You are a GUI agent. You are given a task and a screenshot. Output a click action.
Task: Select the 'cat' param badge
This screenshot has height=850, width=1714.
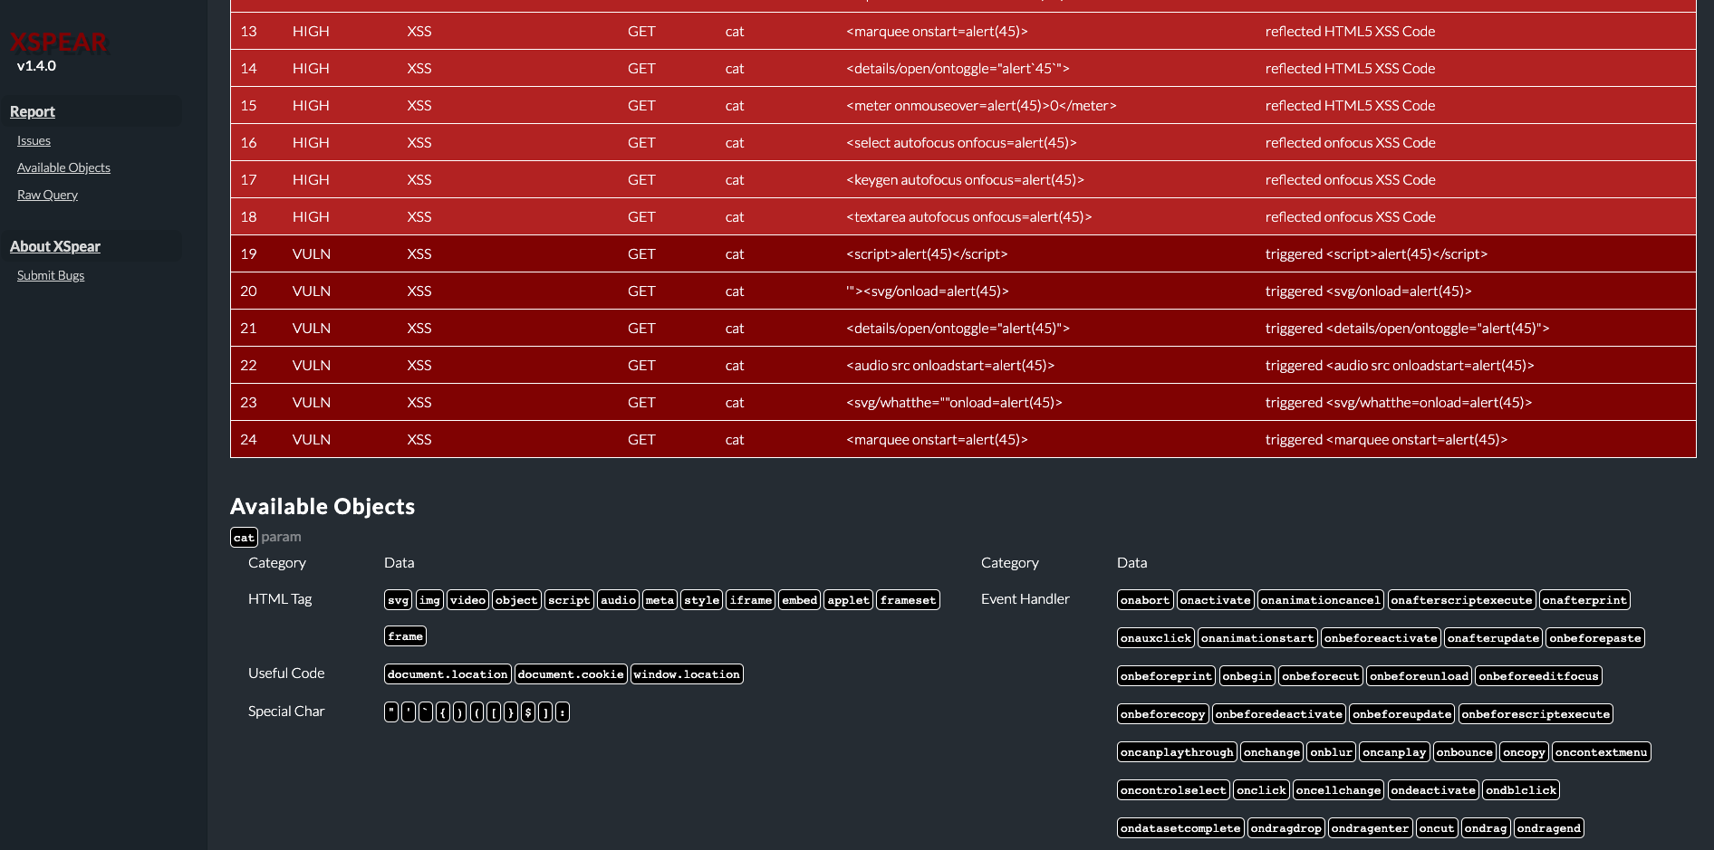point(244,538)
